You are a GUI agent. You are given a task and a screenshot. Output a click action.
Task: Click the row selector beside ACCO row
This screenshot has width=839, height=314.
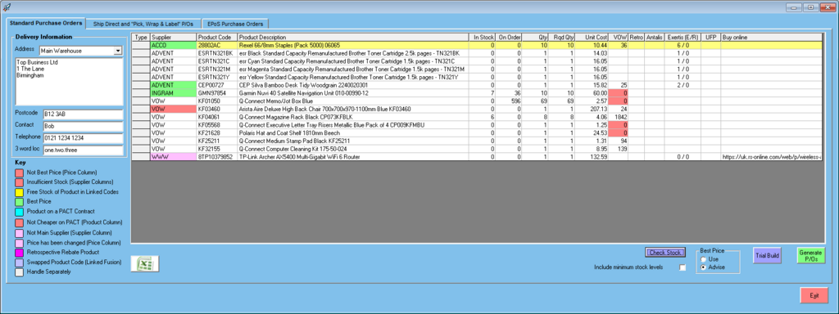(141, 46)
